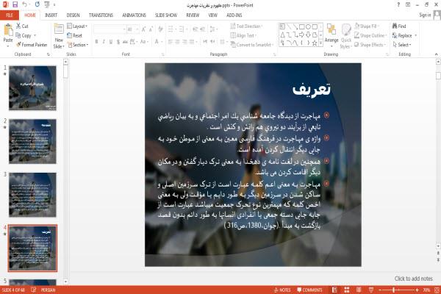Click to add notes field
This screenshot has width=441, height=294.
tap(413, 279)
